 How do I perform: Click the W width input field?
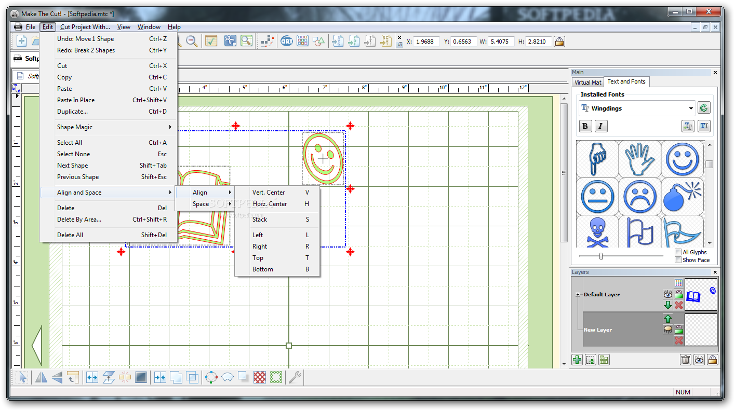[501, 41]
